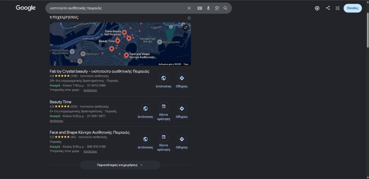Click the Μικρολίμανο marker on map

click(160, 42)
